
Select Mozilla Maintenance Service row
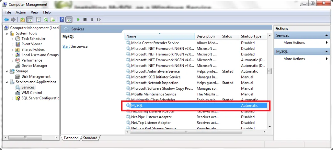tap(195, 94)
